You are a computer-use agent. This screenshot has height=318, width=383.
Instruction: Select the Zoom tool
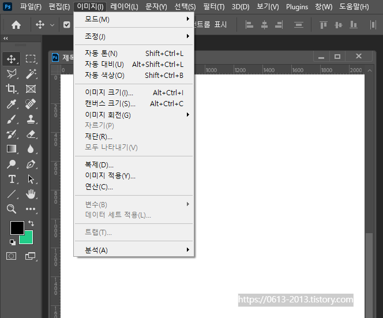[x=11, y=209]
